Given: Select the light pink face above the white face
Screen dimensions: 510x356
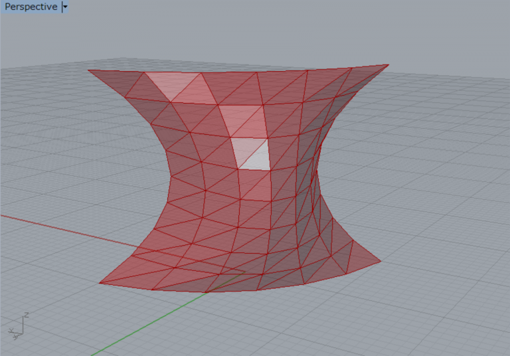Looking at the screenshot, I should 242,120.
